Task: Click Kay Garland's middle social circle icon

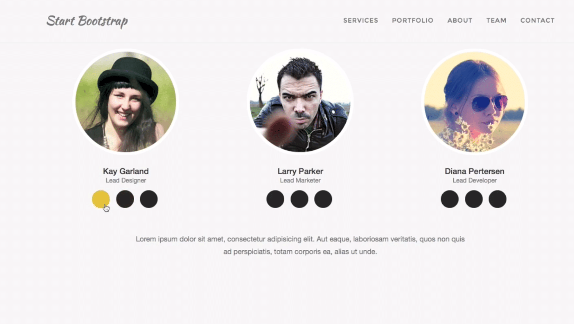Action: pos(125,199)
